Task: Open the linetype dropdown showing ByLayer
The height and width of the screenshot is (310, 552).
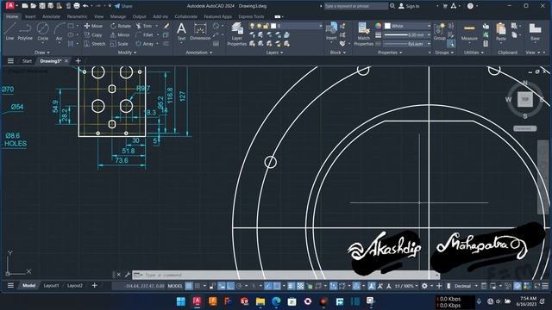Action: [x=407, y=44]
